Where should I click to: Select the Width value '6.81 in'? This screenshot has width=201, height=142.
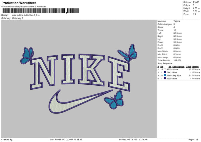pyautogui.click(x=196, y=11)
